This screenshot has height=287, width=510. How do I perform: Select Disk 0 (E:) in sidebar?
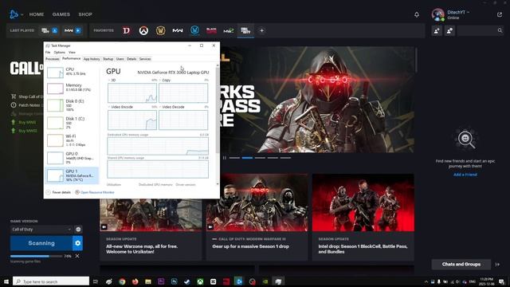72,105
